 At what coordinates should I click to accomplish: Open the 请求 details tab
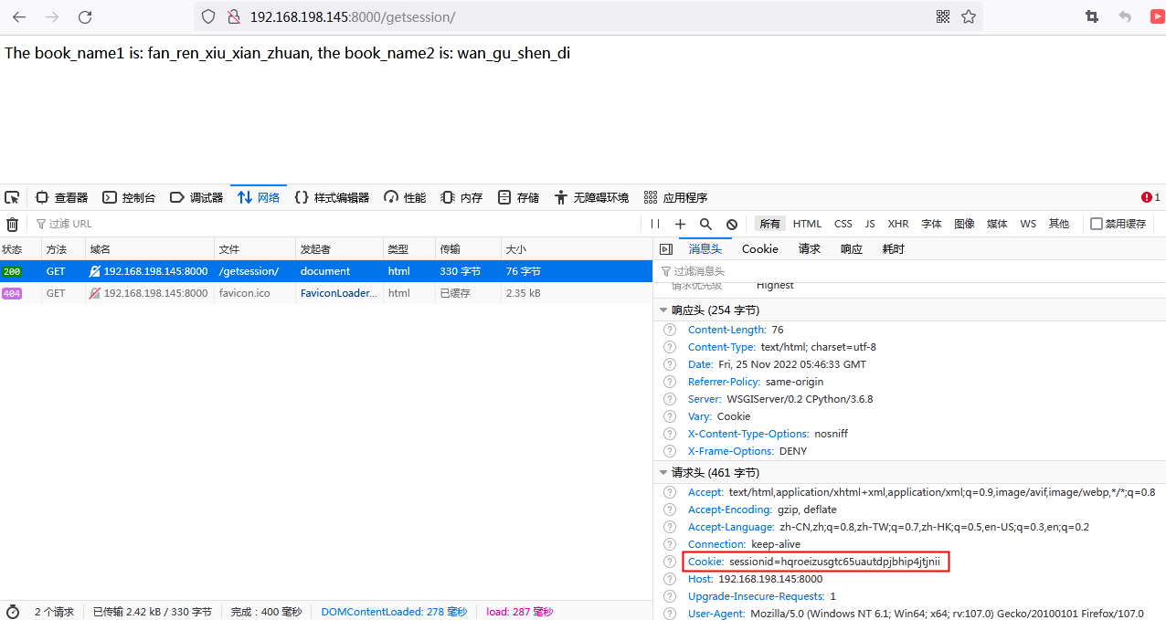(810, 249)
